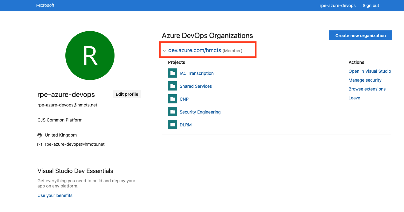Click the rpe-azure-devops profile name heading
The image size is (404, 212).
(66, 94)
